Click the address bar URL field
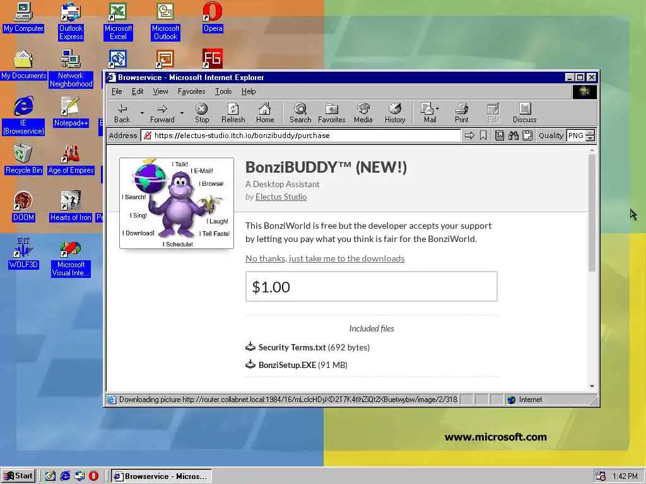Image resolution: width=646 pixels, height=484 pixels. [x=301, y=135]
